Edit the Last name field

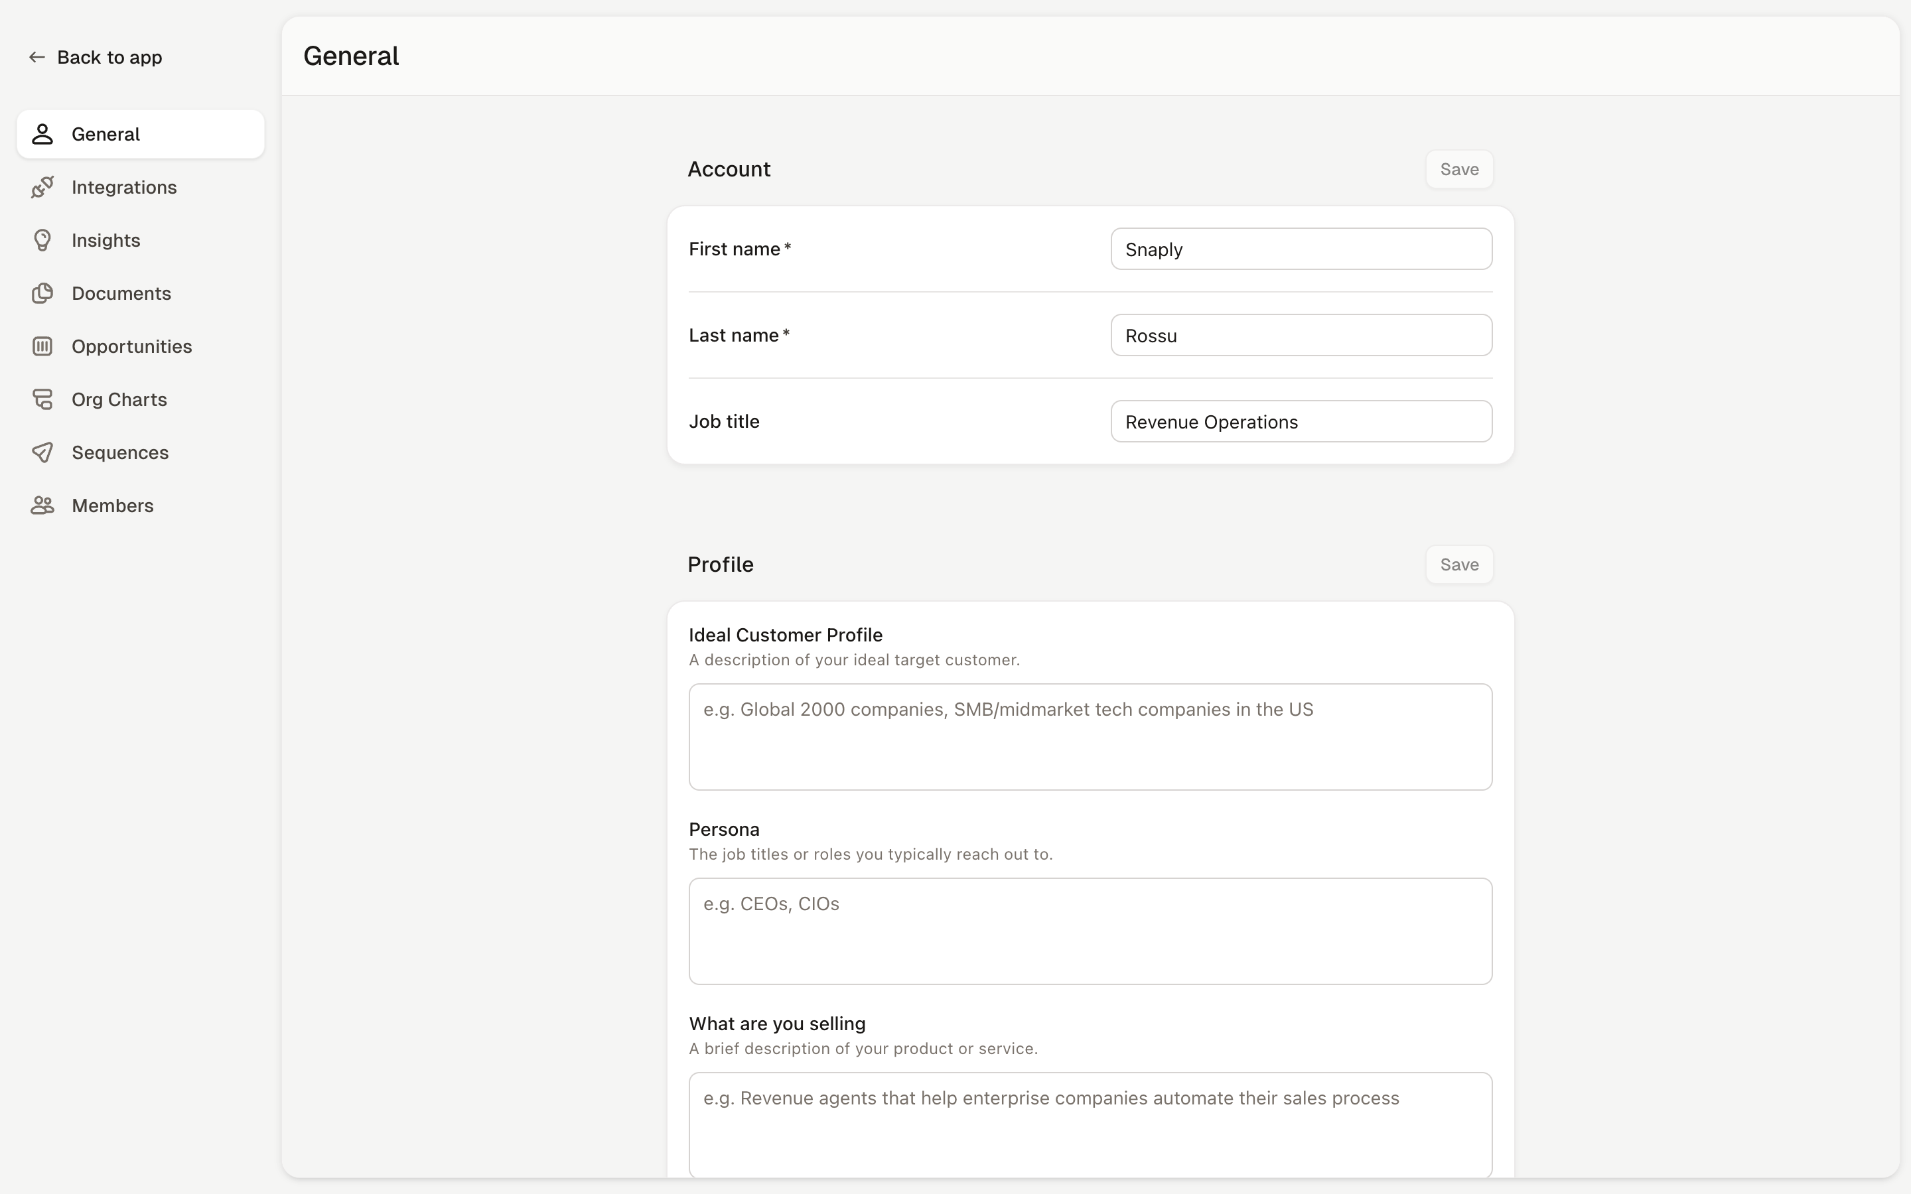pos(1301,335)
